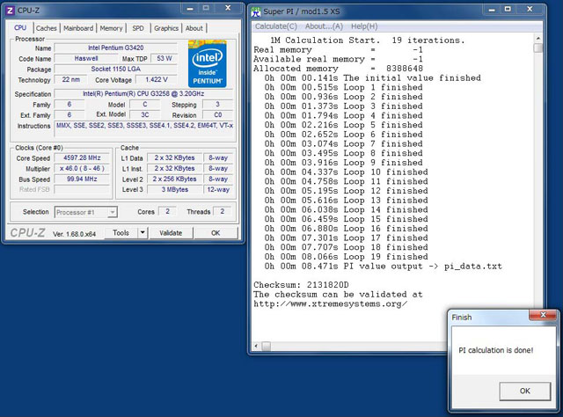The width and height of the screenshot is (563, 417).
Task: Click the Level 3 12-way value
Action: pyautogui.click(x=218, y=189)
